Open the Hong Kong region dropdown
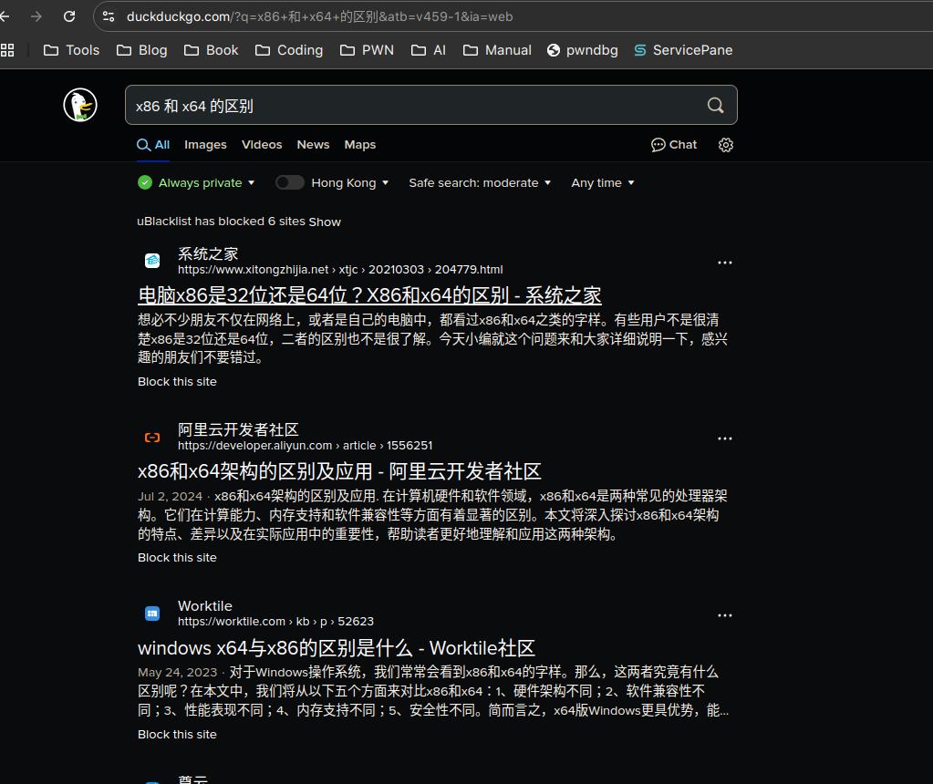This screenshot has height=784, width=933. (350, 182)
